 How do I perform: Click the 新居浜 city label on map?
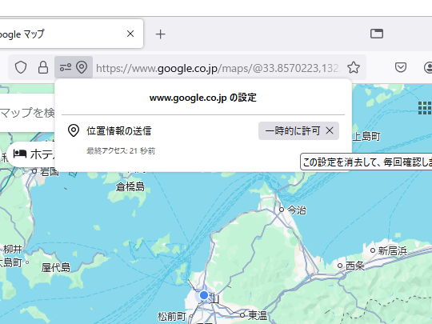[392, 250]
